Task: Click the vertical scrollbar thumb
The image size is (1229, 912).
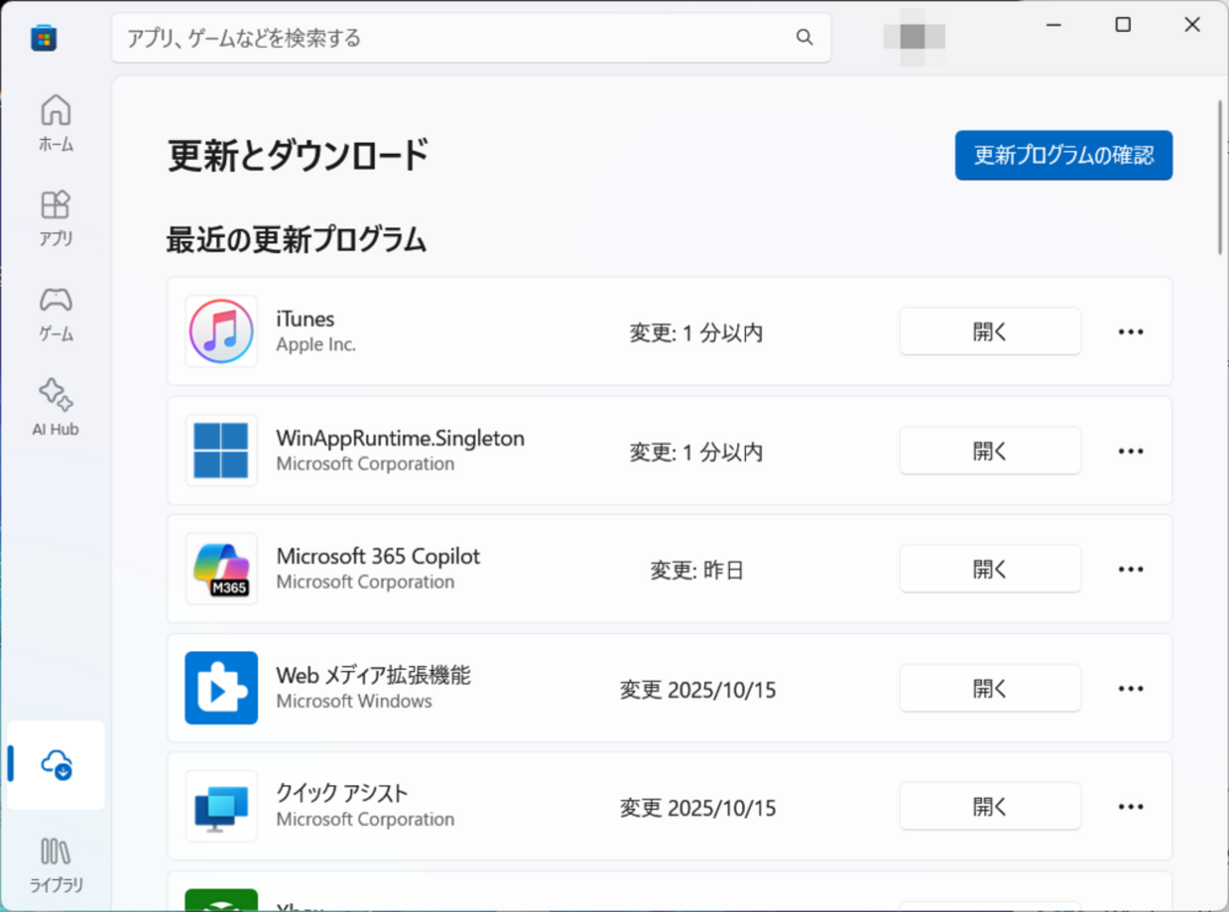Action: tap(1220, 176)
